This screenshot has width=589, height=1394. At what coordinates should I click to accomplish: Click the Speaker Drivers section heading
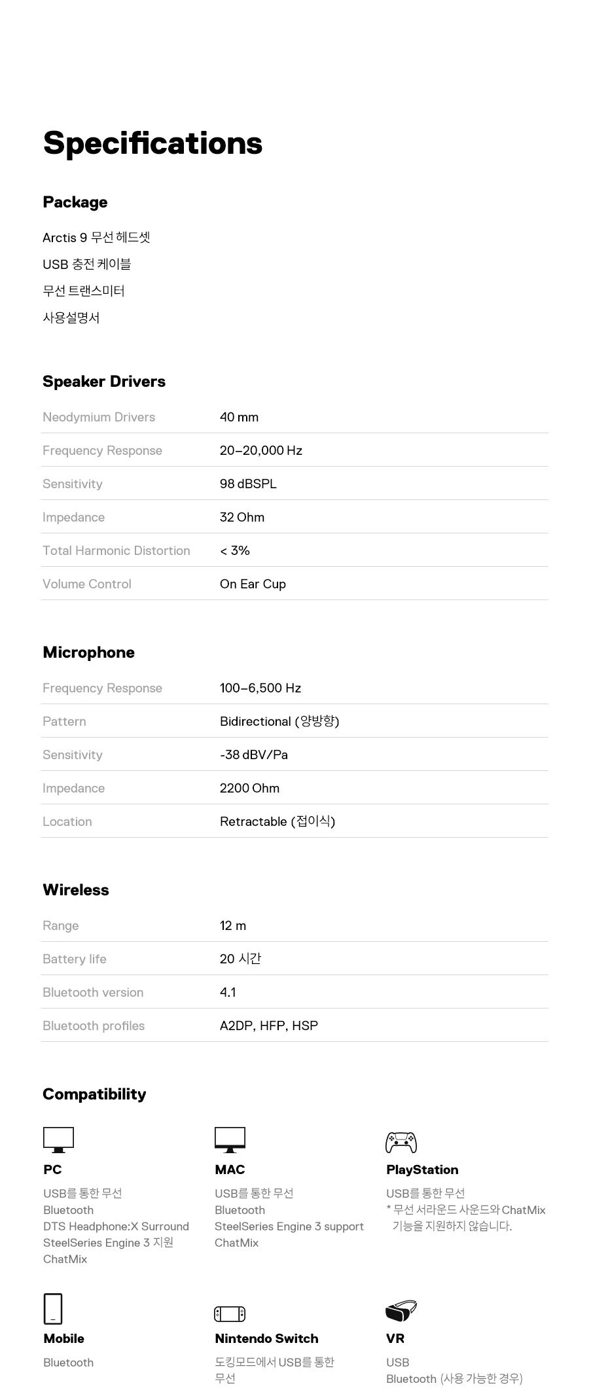point(104,382)
